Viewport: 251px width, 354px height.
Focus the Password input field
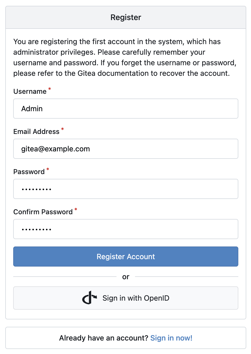click(x=125, y=189)
